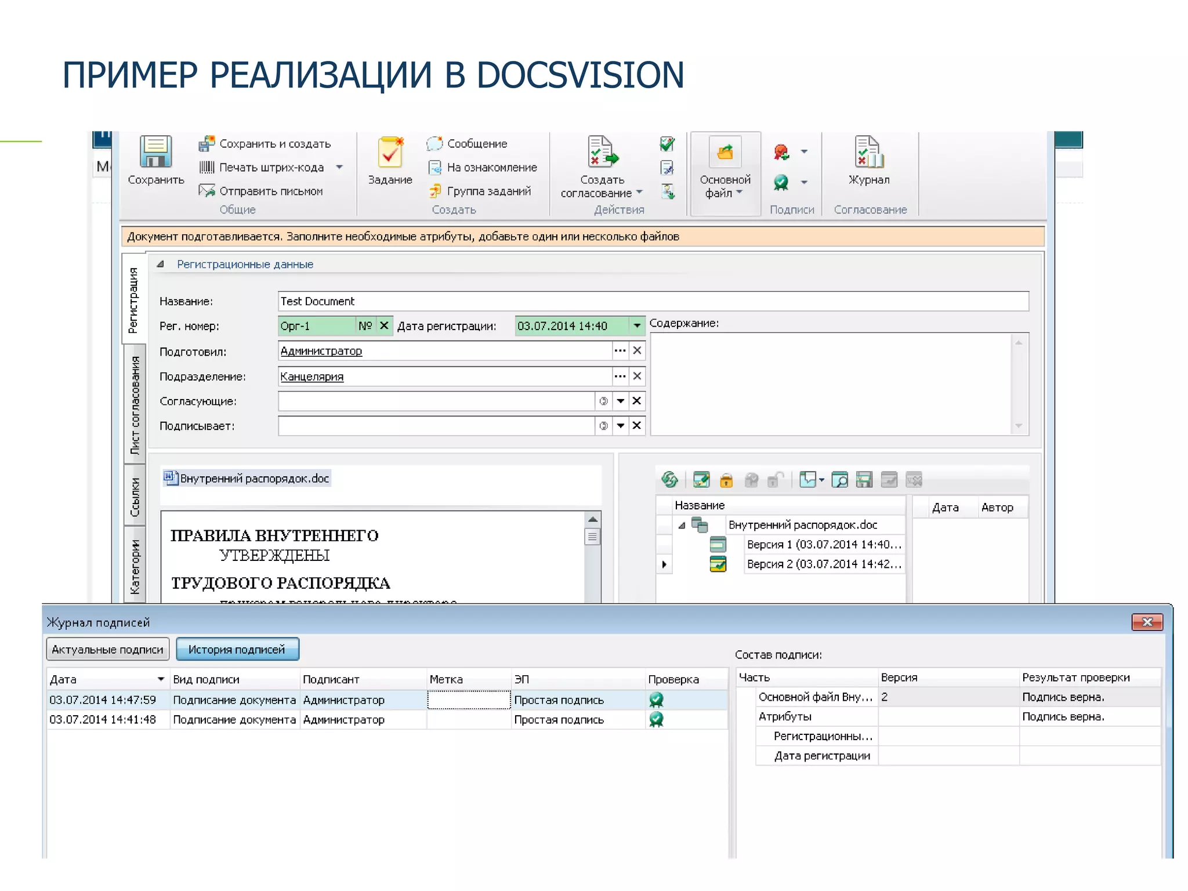Switch to the Регистрация side tab

(x=134, y=299)
